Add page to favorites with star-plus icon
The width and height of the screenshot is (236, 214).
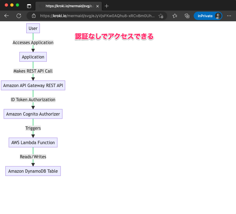pyautogui.click(x=161, y=16)
